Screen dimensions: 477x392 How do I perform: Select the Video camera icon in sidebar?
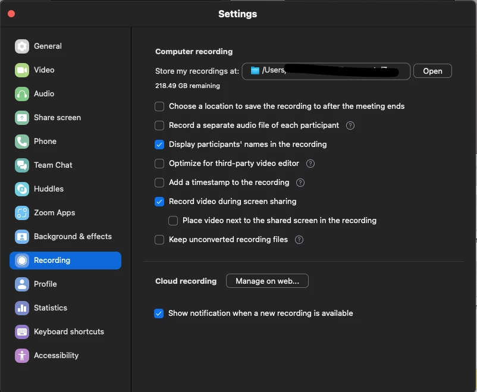point(22,70)
